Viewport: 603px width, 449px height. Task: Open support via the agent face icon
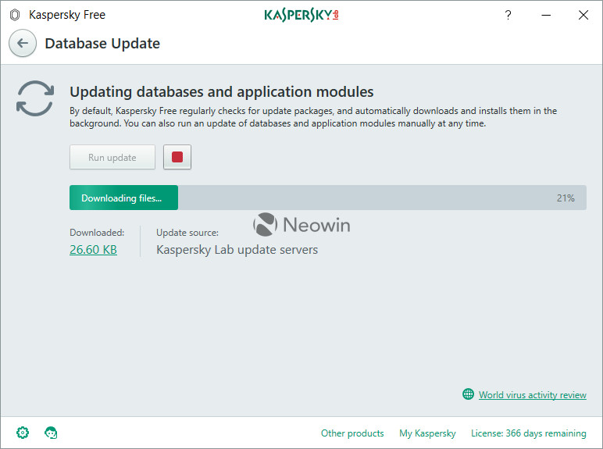[x=51, y=433]
